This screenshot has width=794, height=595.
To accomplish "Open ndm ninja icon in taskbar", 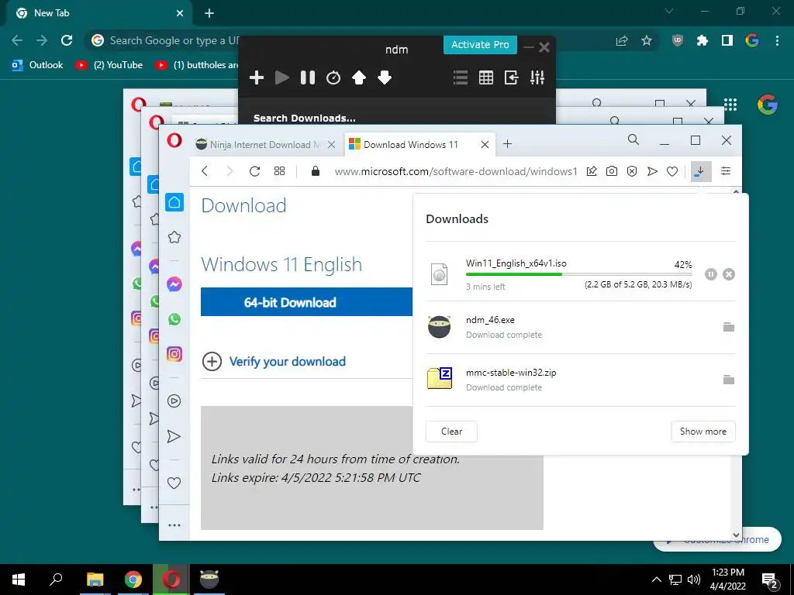I will point(209,580).
